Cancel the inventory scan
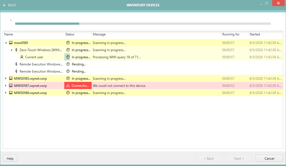This screenshot has width=286, height=166. 269,158
